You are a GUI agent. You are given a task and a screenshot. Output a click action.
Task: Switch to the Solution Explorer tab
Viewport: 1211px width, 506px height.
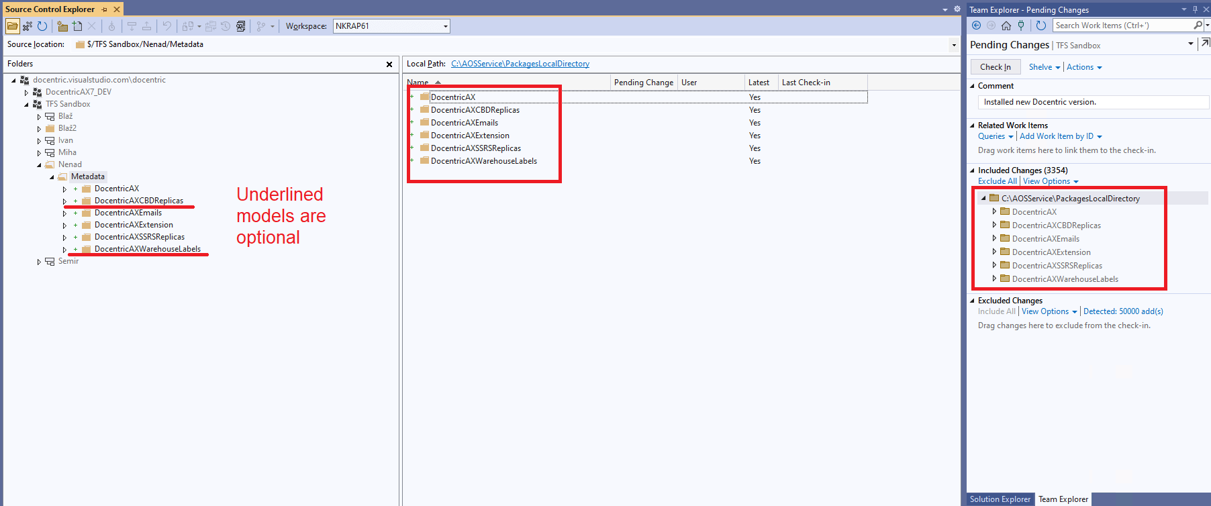(1000, 499)
